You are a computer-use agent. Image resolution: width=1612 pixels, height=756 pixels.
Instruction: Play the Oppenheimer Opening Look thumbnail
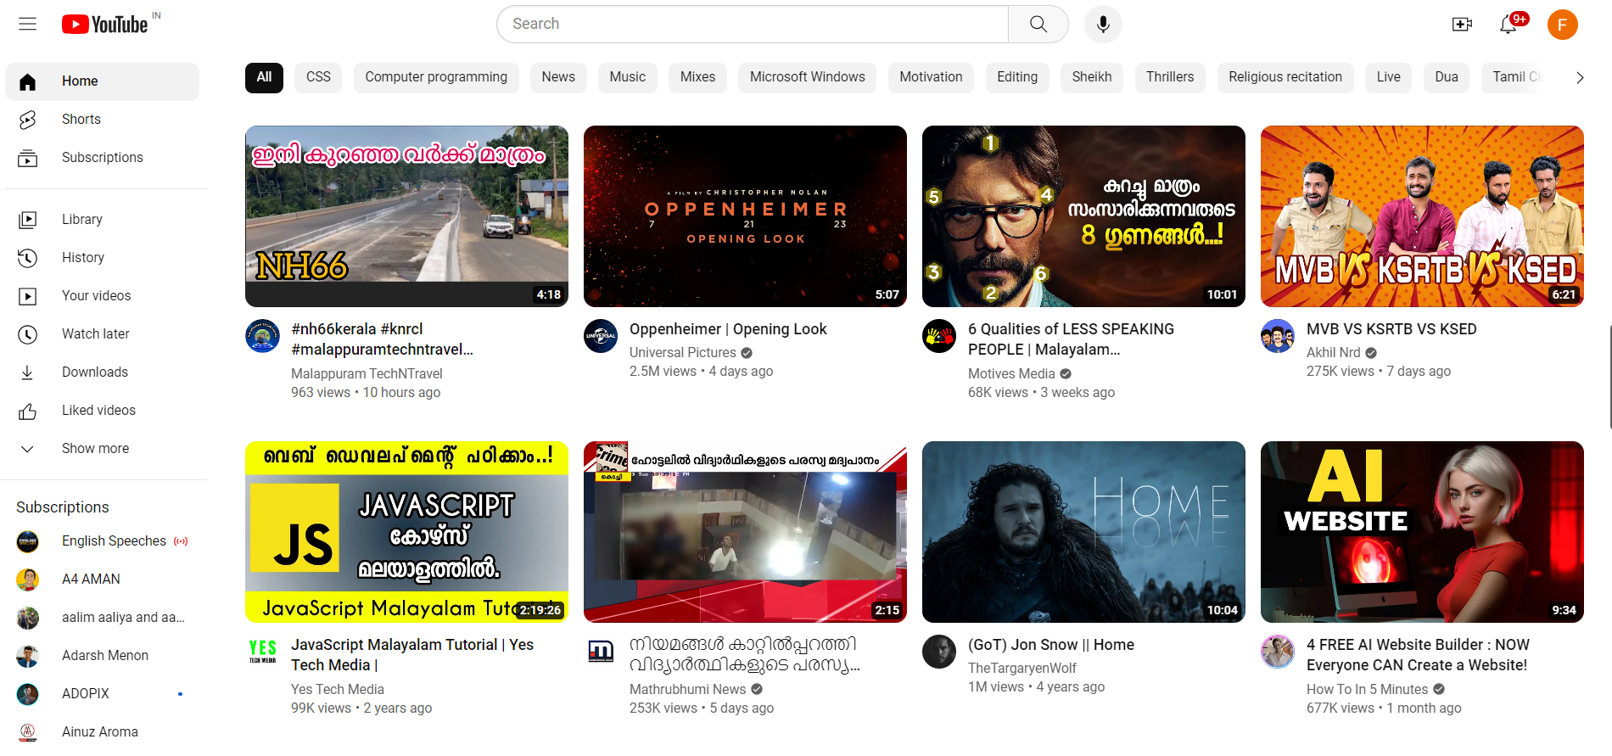click(745, 216)
